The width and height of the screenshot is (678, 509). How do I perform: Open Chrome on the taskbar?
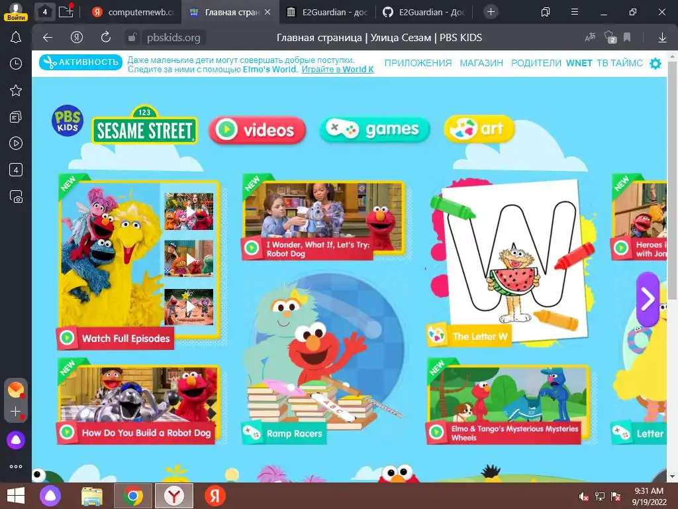tap(133, 496)
